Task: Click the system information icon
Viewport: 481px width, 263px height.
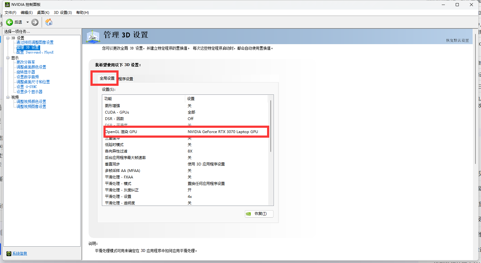Action: (x=9, y=253)
